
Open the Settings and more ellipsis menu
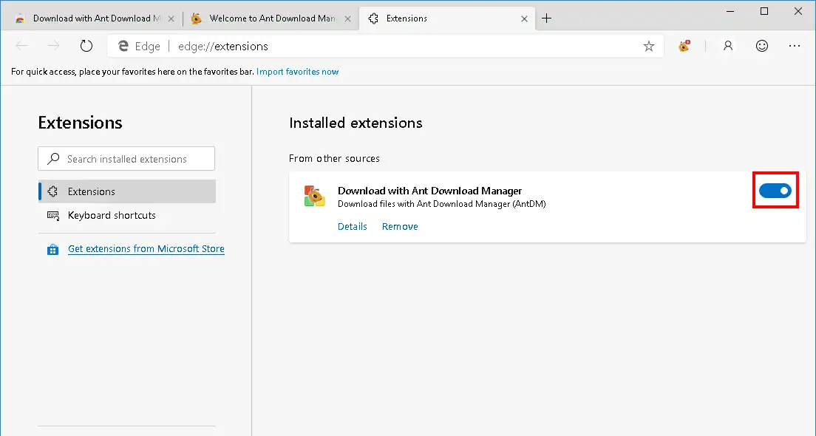[x=794, y=46]
